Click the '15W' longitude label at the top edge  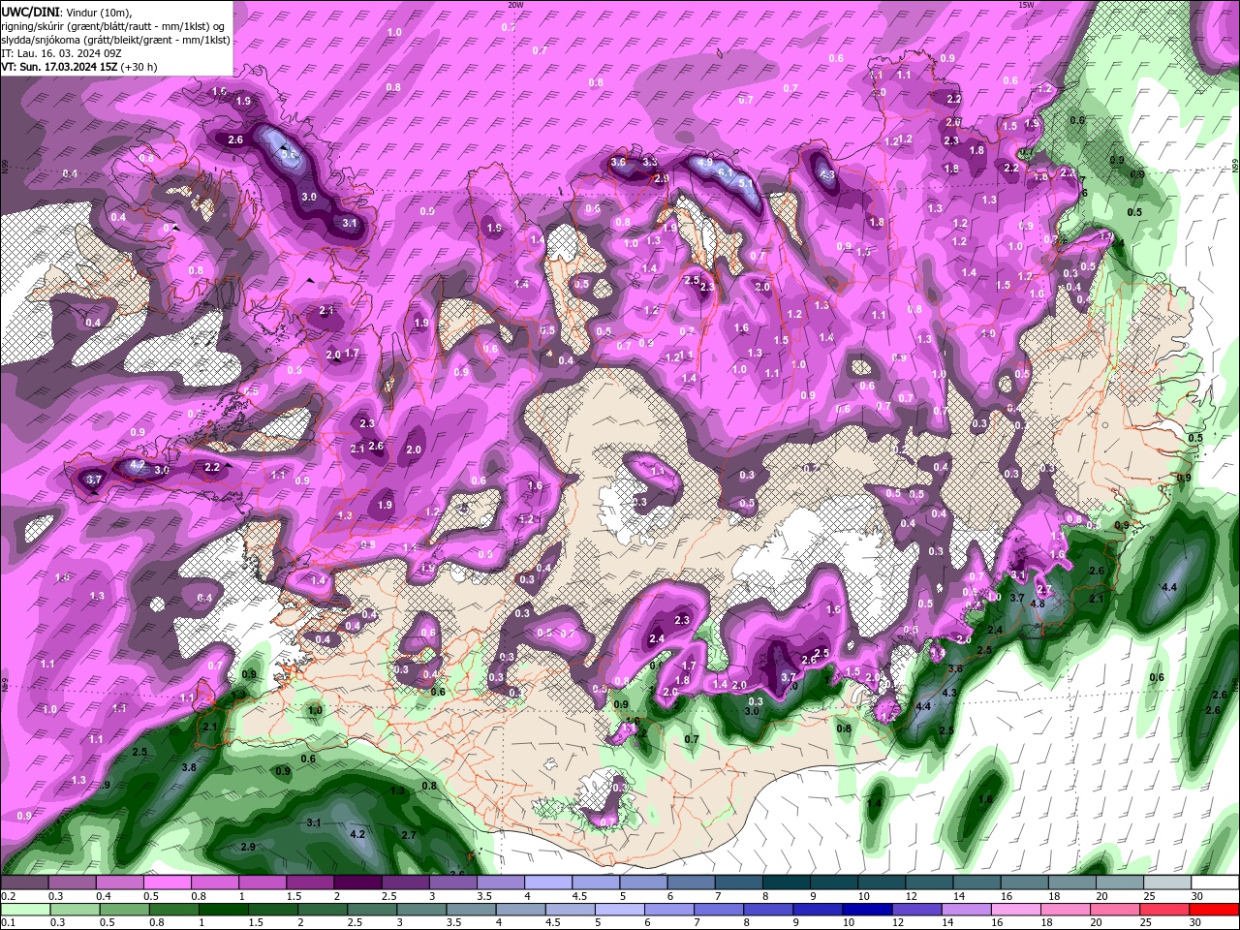[1026, 5]
